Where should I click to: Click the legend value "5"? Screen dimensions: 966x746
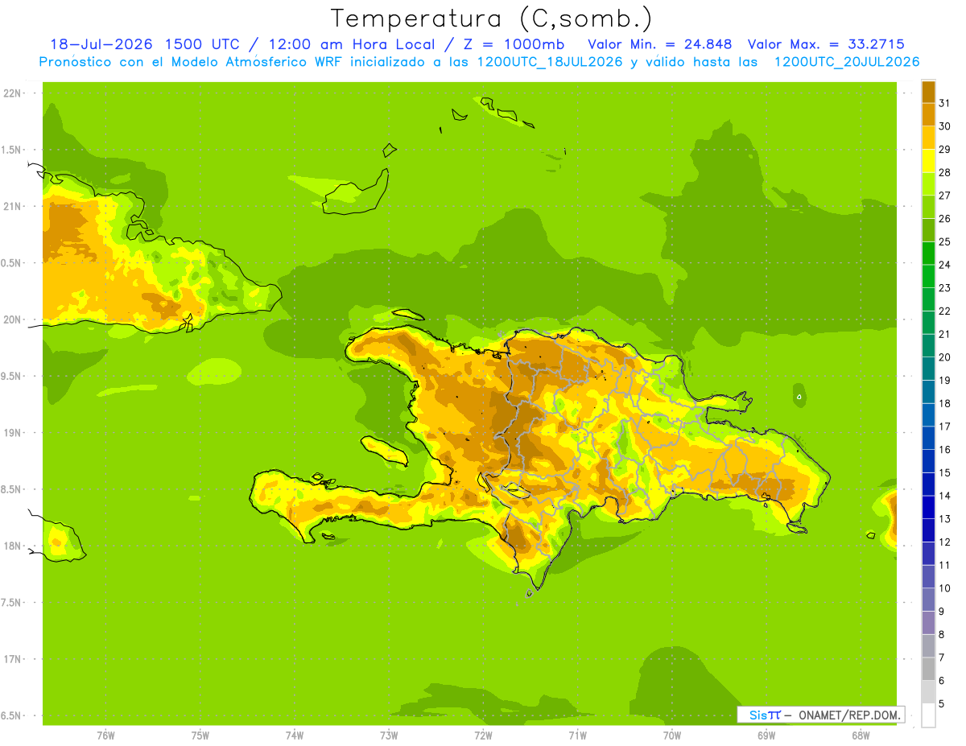click(942, 703)
